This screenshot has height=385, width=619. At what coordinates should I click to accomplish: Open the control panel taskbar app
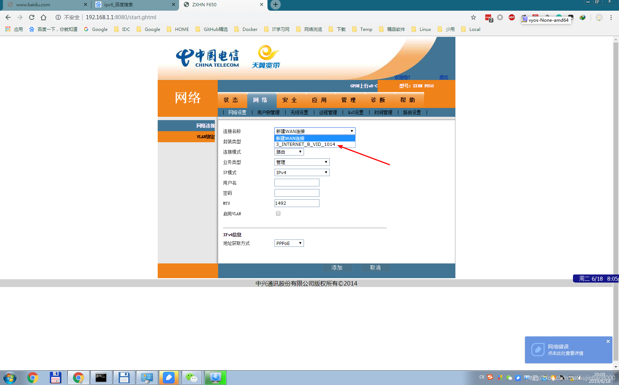point(147,378)
